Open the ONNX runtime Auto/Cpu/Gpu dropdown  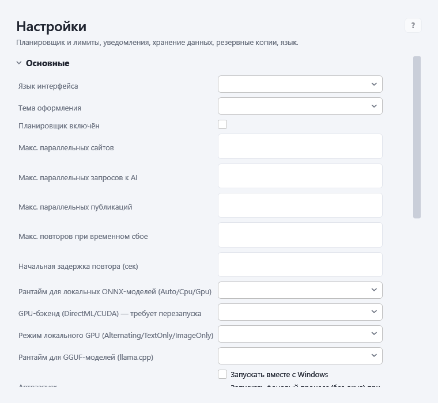[x=300, y=290]
